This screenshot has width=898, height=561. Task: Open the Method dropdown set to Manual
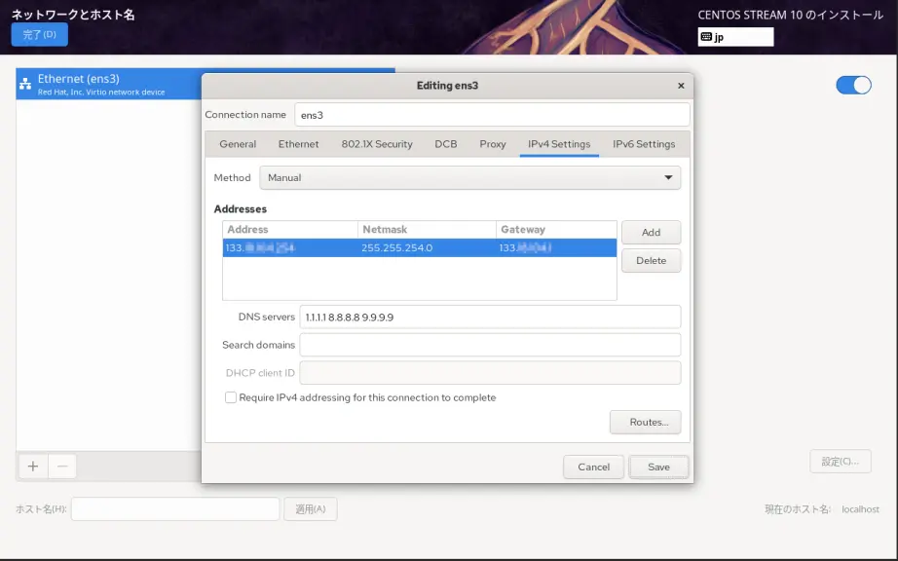tap(470, 177)
